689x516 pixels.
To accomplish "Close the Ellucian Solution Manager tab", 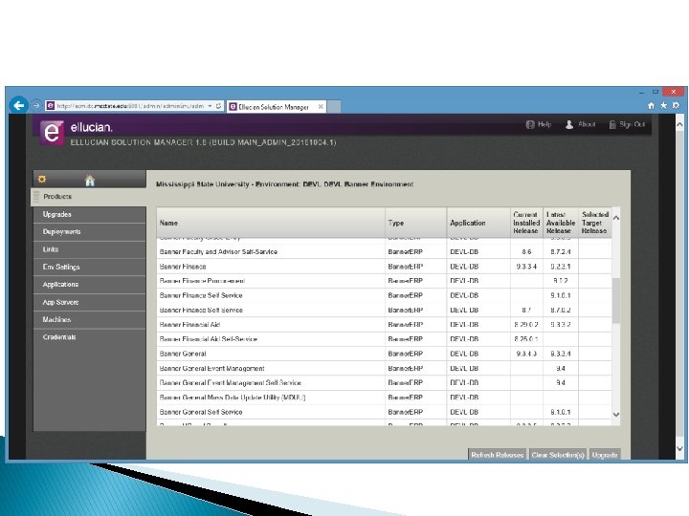I will (321, 107).
